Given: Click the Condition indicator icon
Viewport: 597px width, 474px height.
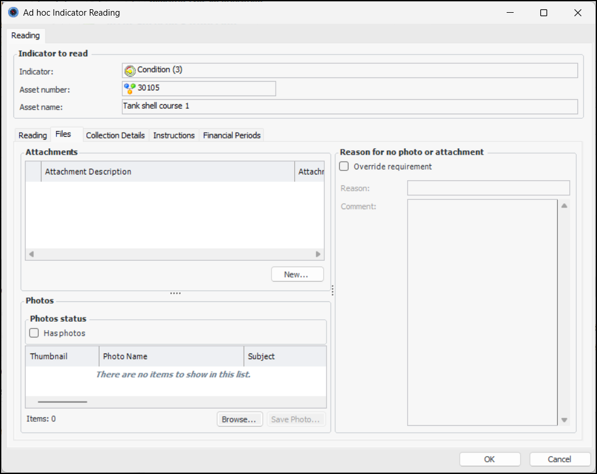Looking at the screenshot, I should pos(130,71).
